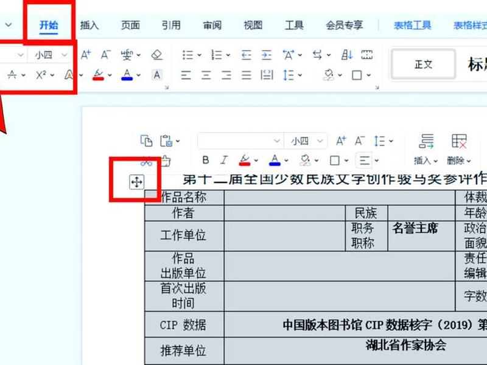The width and height of the screenshot is (487, 365).
Task: Click the ribbon numbered list icon
Action: click(217, 55)
